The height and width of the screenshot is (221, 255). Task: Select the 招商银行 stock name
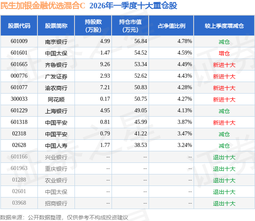pyautogui.click(x=56, y=203)
